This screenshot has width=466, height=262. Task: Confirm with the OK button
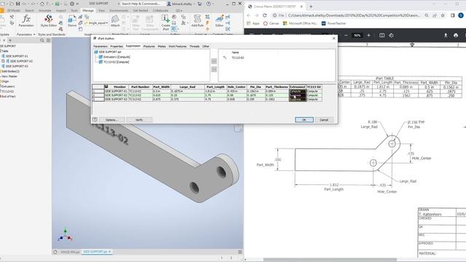tap(304, 119)
